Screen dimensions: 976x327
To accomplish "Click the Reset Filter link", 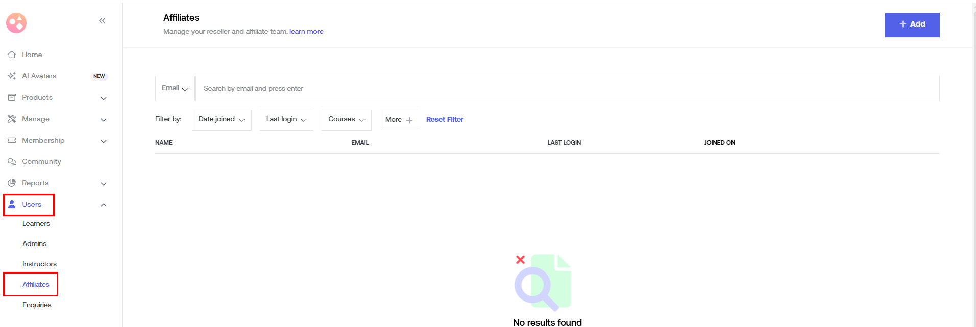I will click(445, 120).
